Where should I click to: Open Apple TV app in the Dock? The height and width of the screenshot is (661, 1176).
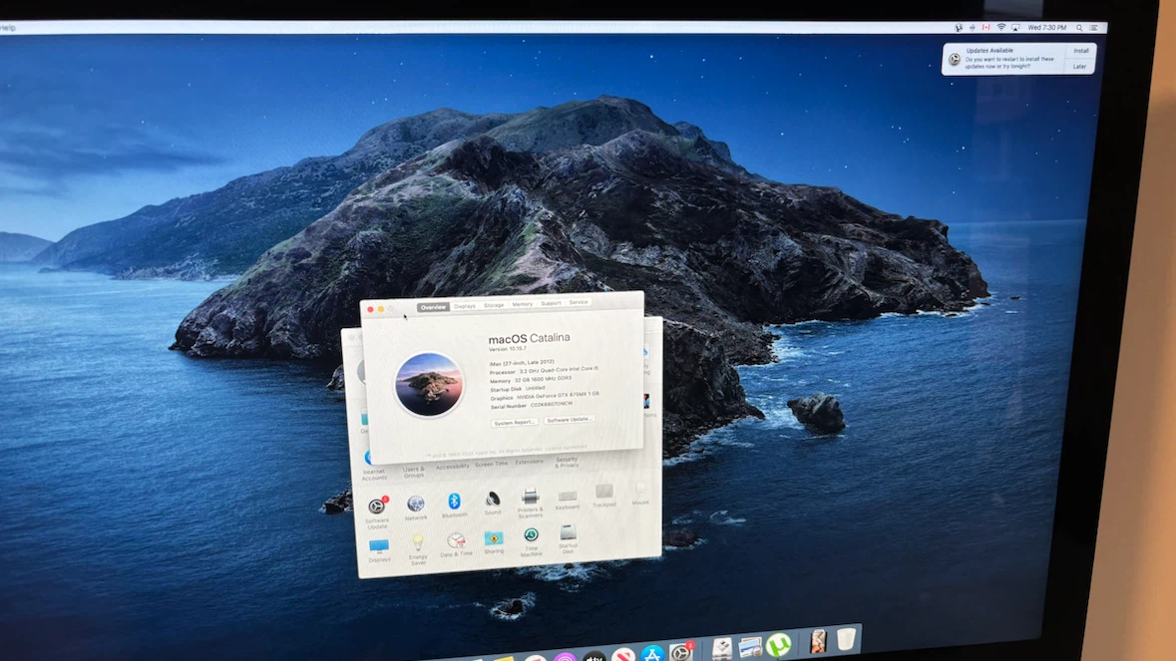click(x=594, y=657)
